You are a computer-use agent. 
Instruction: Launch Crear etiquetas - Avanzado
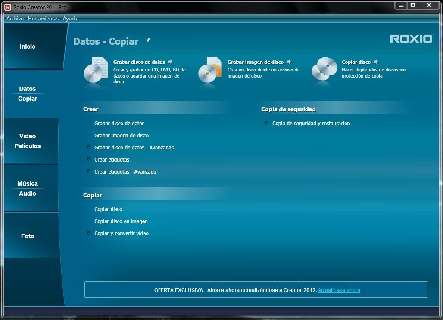click(x=125, y=172)
